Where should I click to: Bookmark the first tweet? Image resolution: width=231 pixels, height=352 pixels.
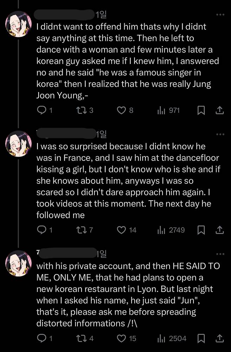click(201, 110)
